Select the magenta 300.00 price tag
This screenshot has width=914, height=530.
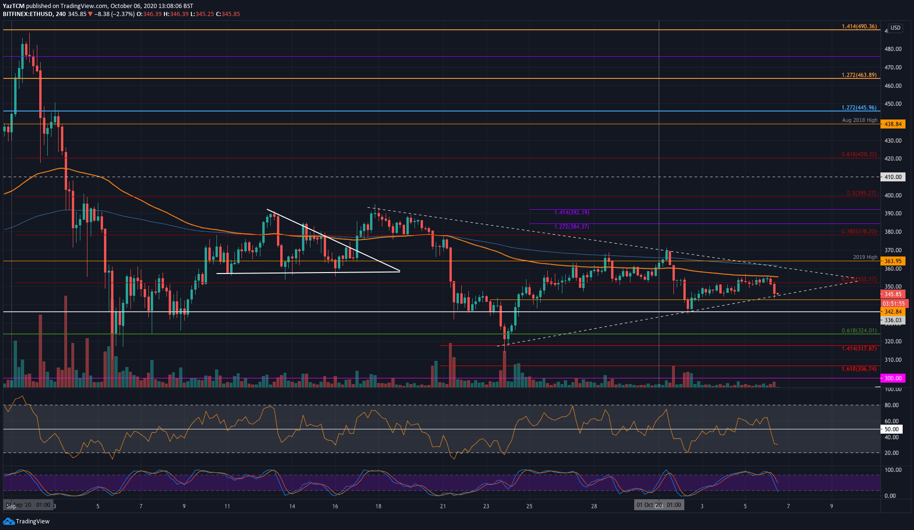pos(893,378)
